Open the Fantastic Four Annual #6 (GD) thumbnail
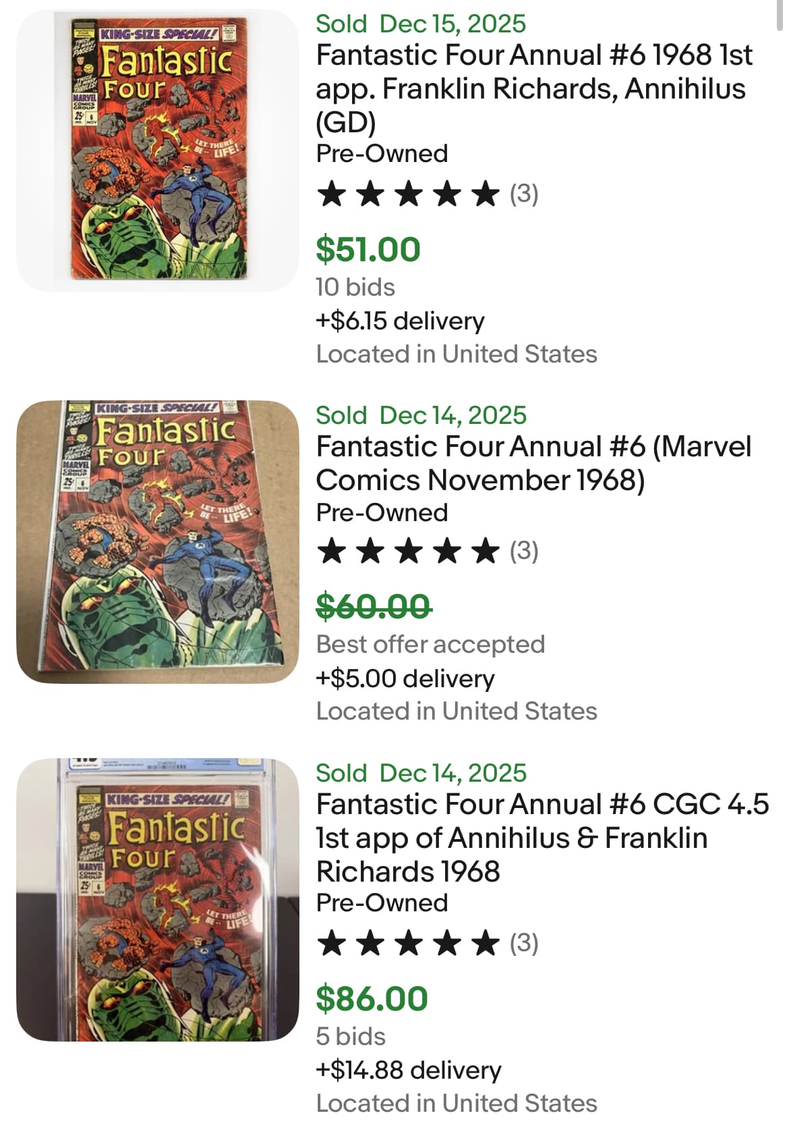 click(157, 151)
